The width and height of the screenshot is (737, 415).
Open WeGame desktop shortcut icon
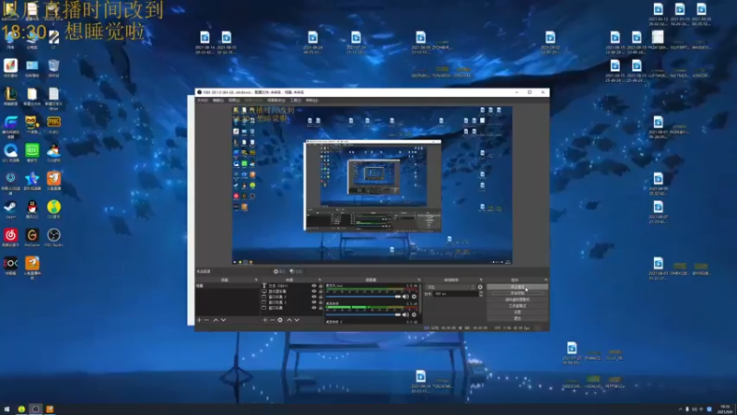(x=32, y=238)
